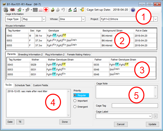Click the pink sex-symbol mating icon
Screen dimensions: 163x131
tap(13, 10)
